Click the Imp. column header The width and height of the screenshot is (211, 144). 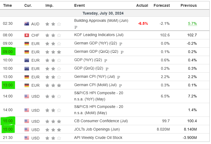point(49,5)
